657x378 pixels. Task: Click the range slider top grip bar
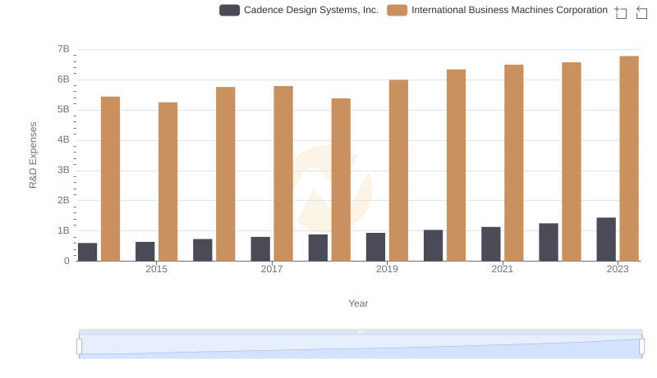coord(361,331)
